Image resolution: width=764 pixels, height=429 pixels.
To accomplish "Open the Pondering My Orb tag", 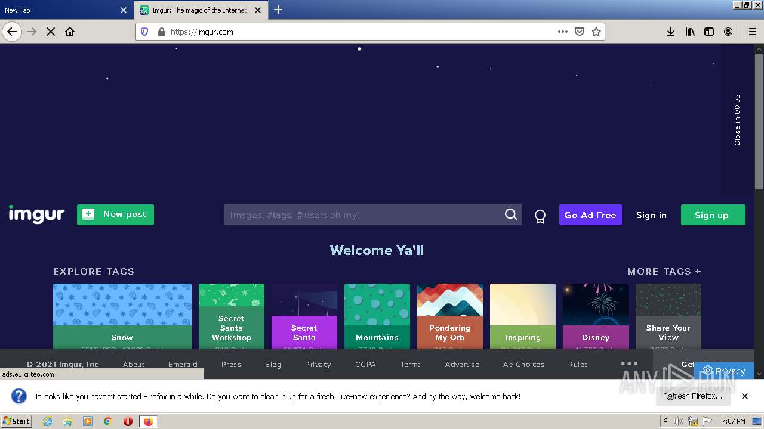I will [450, 316].
